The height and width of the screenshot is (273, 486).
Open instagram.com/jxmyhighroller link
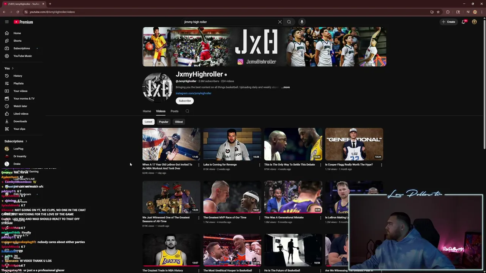coord(193,93)
